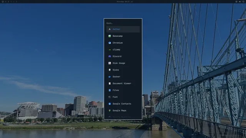
Task: Click the Apps search field
Action: point(123,23)
